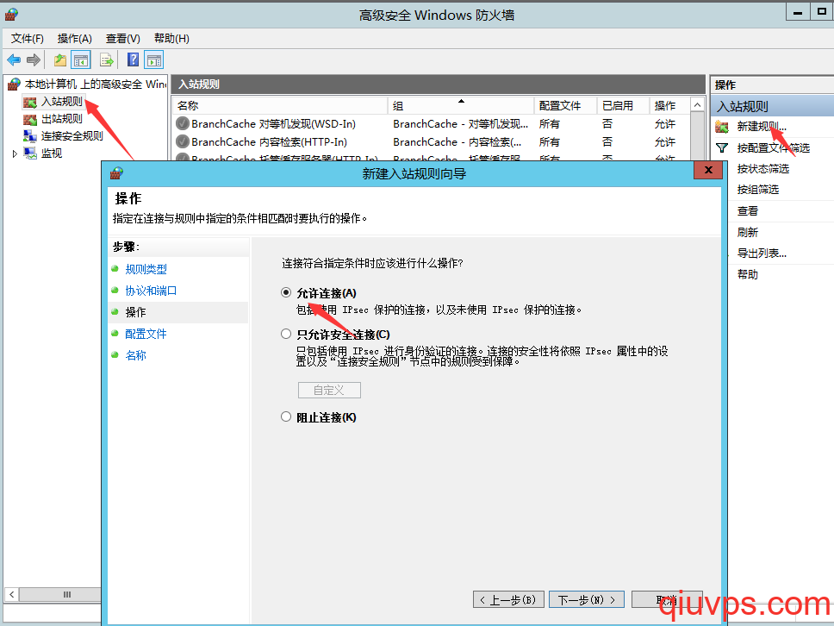Click the console tree's horizontal scroll left arrow
Screen dimensions: 834x626
point(11,594)
